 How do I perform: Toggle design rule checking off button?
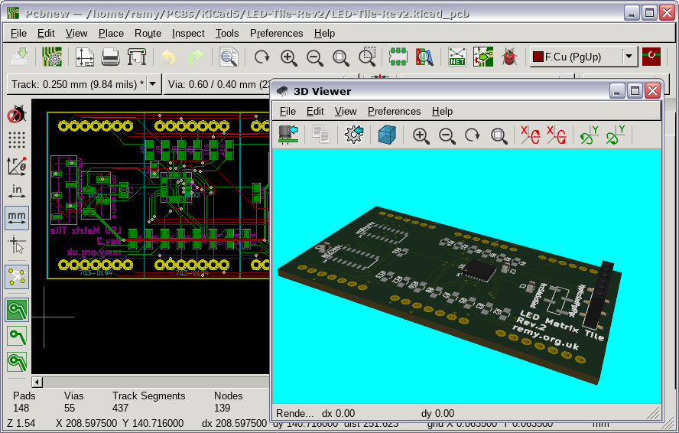17,114
